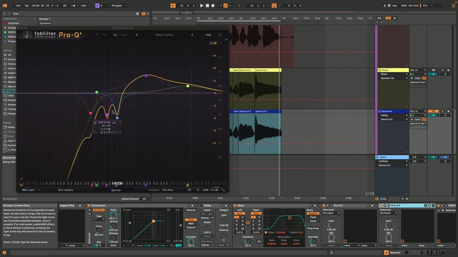
Task: Toggle the purple Scale Mode button
Action: click(x=98, y=6)
